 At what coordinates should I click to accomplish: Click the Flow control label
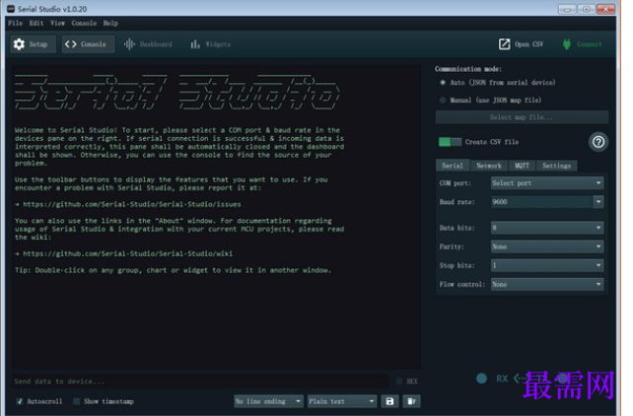coord(462,285)
